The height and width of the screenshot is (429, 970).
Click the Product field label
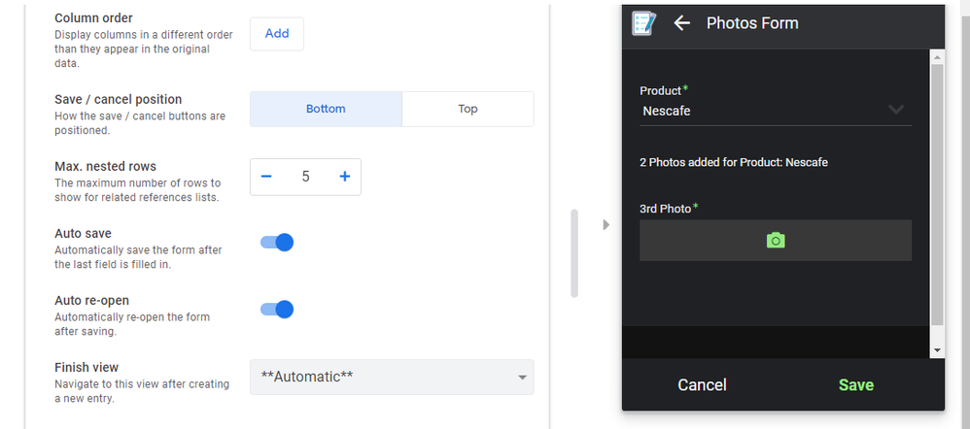click(660, 91)
